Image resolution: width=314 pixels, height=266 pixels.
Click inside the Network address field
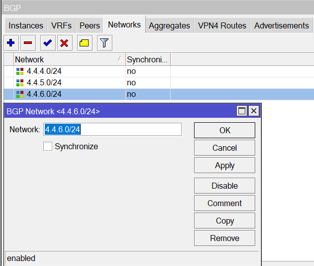click(112, 129)
